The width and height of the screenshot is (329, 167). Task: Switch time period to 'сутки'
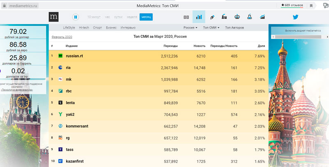tap(118, 17)
